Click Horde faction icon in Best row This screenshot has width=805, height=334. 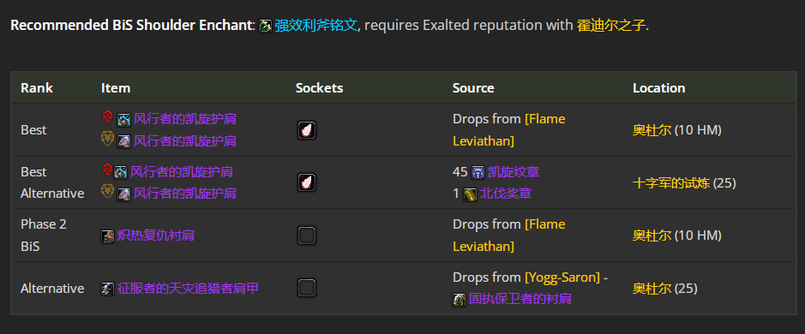[107, 117]
